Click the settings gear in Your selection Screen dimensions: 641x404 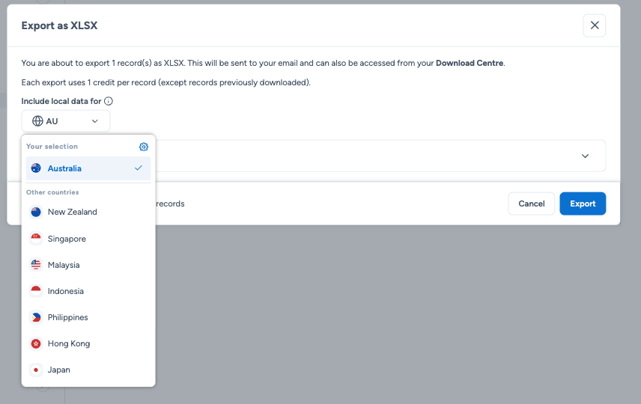(144, 147)
